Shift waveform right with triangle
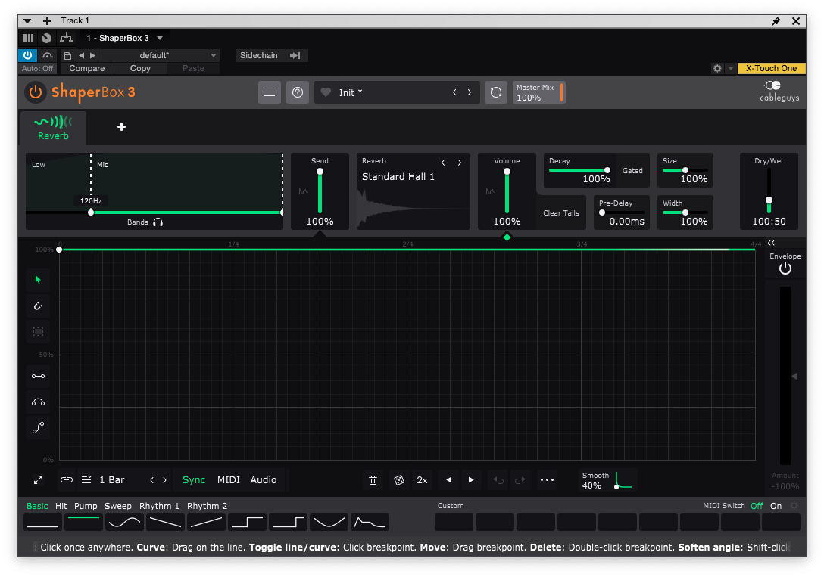This screenshot has height=577, width=824. point(471,480)
